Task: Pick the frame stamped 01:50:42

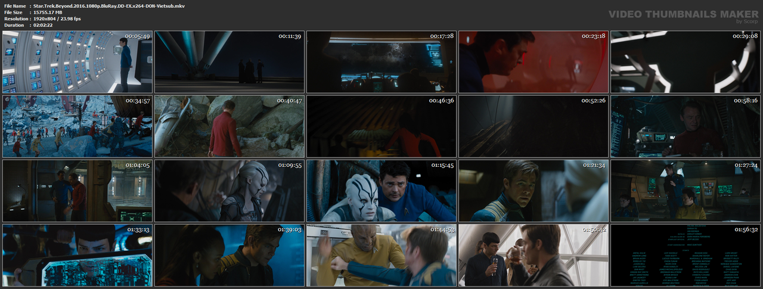Action: click(x=534, y=255)
